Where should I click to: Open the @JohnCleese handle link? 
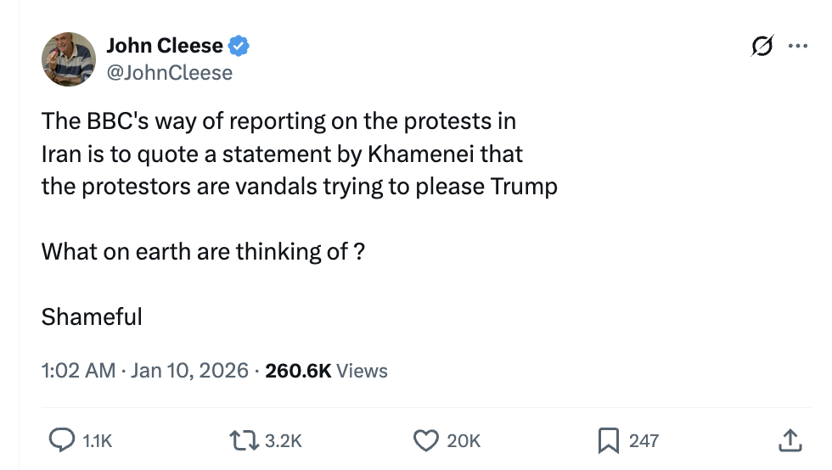tap(169, 73)
